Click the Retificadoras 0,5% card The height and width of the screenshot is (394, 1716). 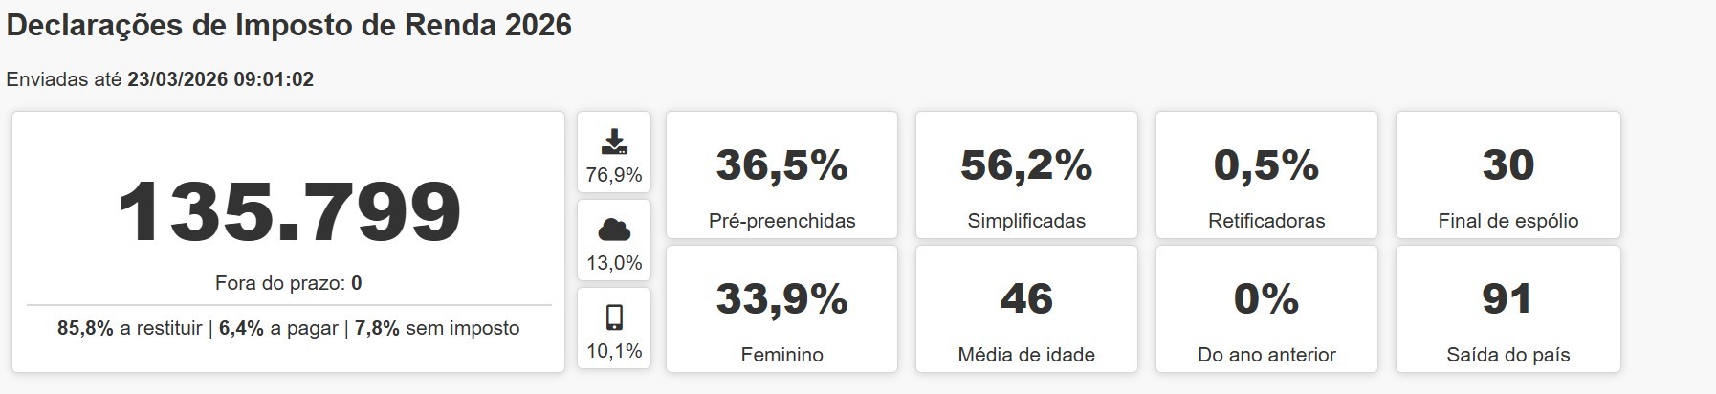[x=1266, y=175]
